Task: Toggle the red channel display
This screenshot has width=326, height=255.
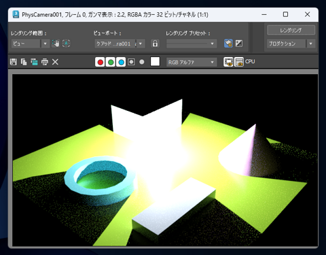Action: pyautogui.click(x=100, y=62)
